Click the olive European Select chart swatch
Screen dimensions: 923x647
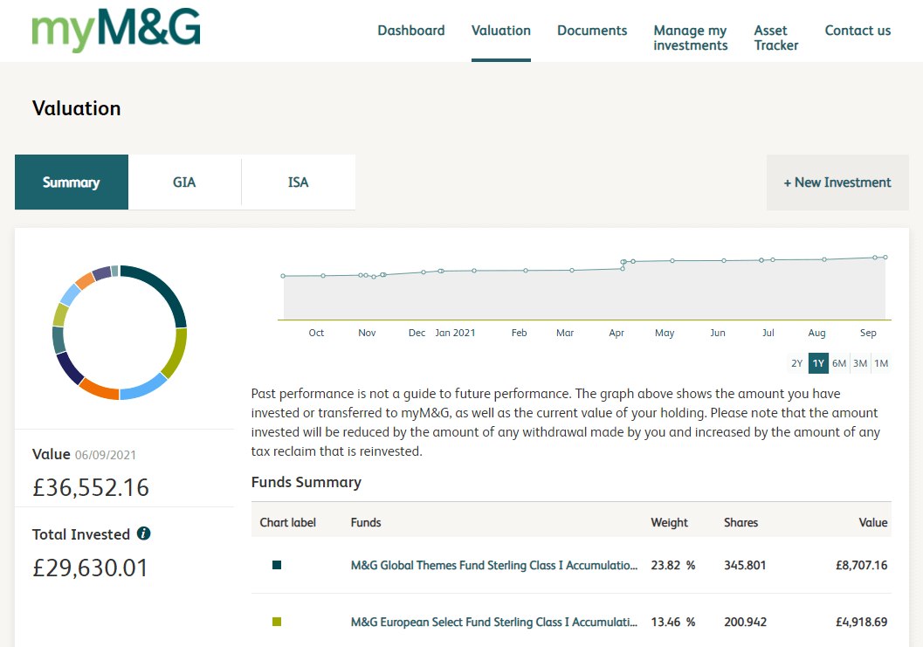[x=277, y=622]
